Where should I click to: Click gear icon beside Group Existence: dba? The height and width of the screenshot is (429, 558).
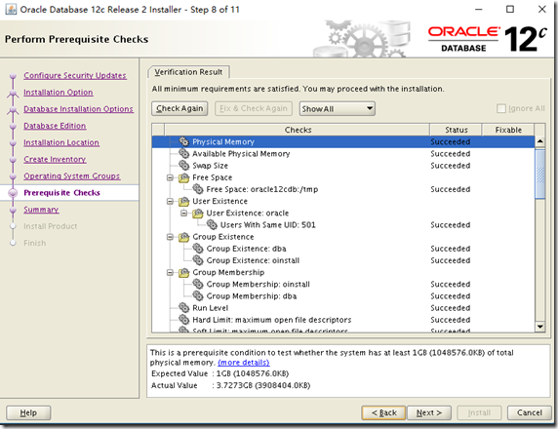198,249
